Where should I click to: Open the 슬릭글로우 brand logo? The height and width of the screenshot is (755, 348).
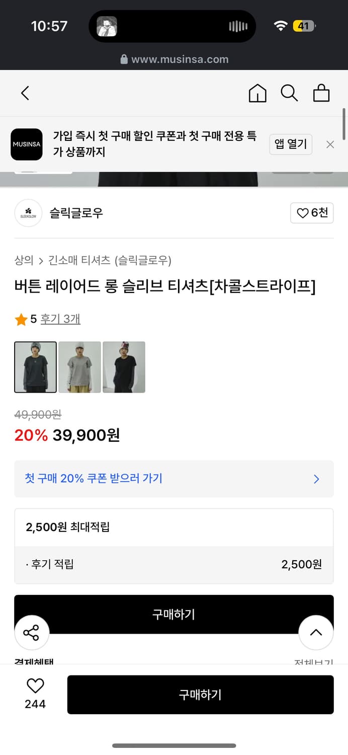click(x=28, y=213)
